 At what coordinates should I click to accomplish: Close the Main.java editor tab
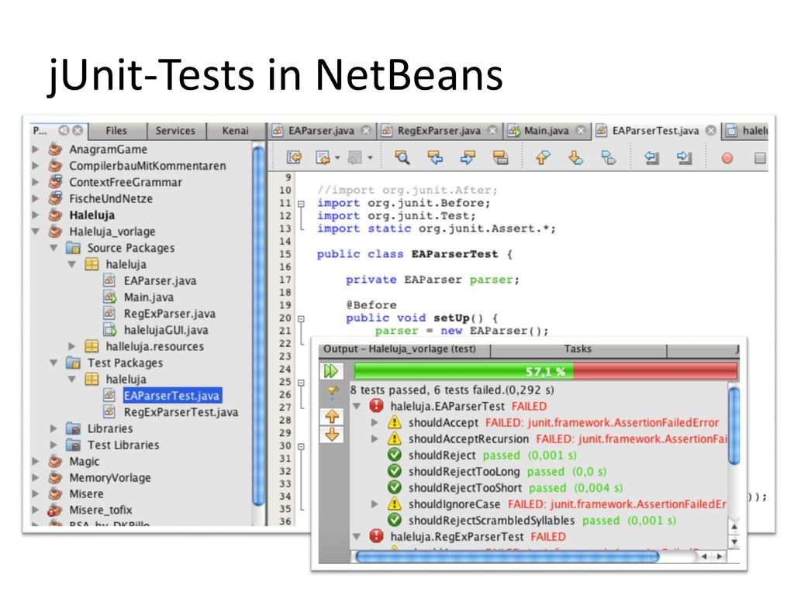point(581,130)
